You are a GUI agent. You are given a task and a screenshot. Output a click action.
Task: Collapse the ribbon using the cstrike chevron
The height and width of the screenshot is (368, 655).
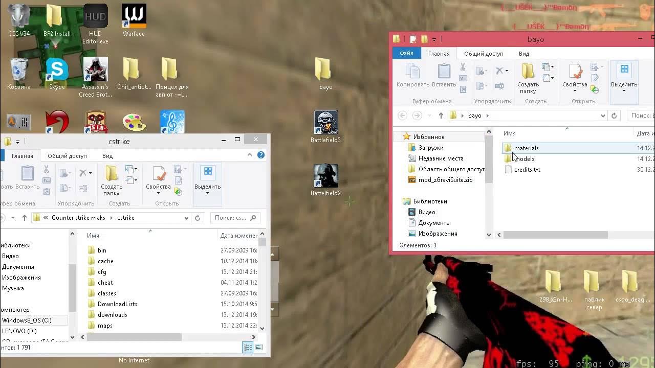pyautogui.click(x=250, y=155)
